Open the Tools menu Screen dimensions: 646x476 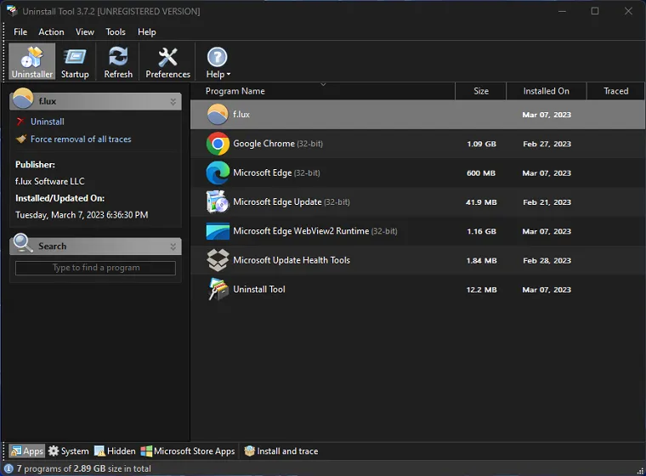(116, 31)
